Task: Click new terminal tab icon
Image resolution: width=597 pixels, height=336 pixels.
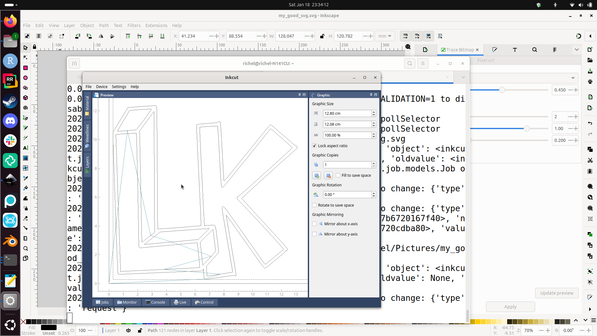Action: pos(74,64)
